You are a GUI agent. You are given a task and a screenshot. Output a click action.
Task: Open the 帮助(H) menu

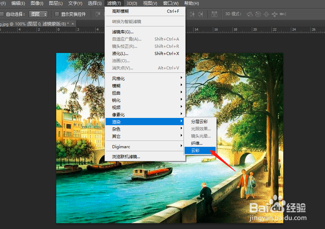(x=191, y=3)
